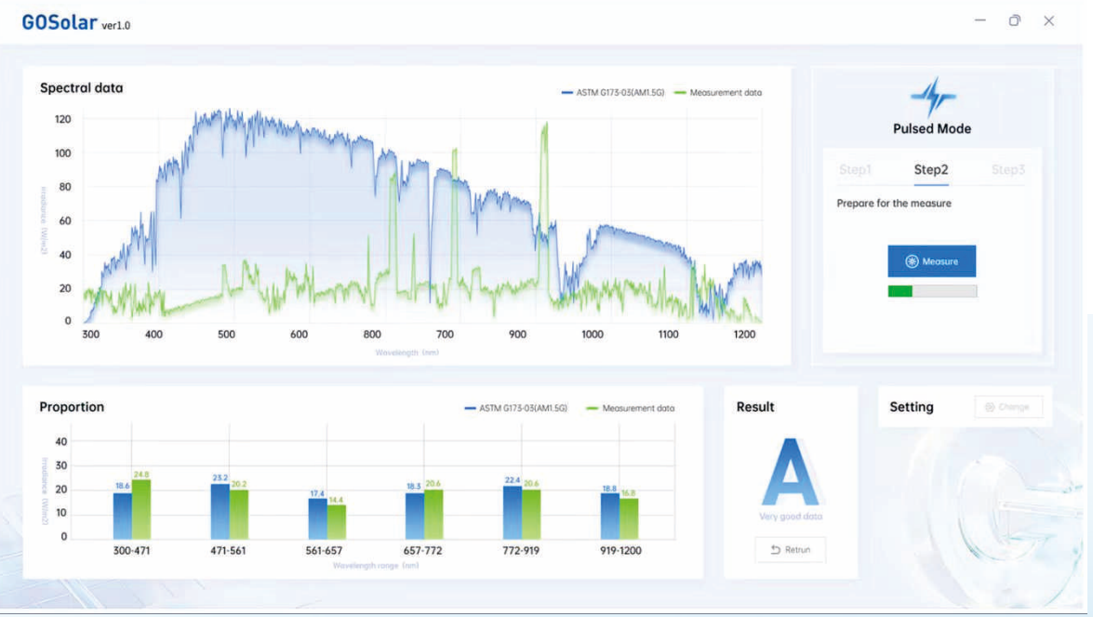Switch to the Step1 tab
The height and width of the screenshot is (617, 1093).
(x=855, y=170)
